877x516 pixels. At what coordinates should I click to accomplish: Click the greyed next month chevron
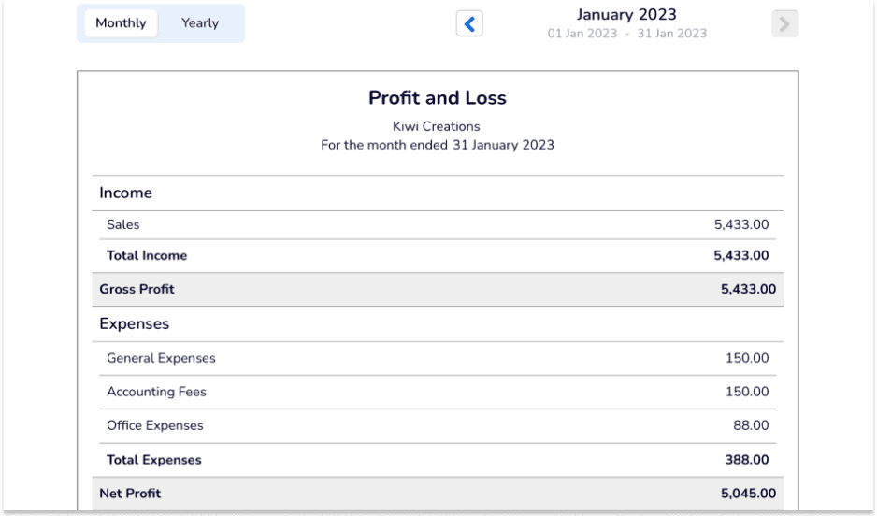[x=784, y=24]
